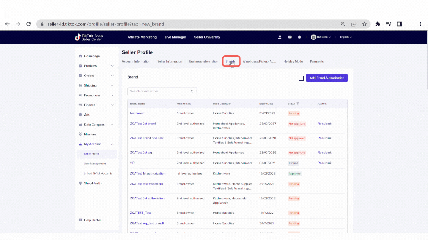Click the TikTok Shop Seller Center logo
This screenshot has width=428, height=240.
pos(89,37)
